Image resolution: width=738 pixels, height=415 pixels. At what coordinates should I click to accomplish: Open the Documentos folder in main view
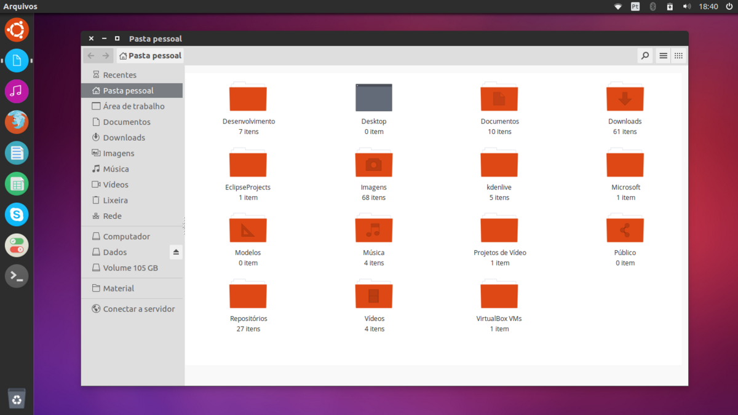click(x=499, y=97)
